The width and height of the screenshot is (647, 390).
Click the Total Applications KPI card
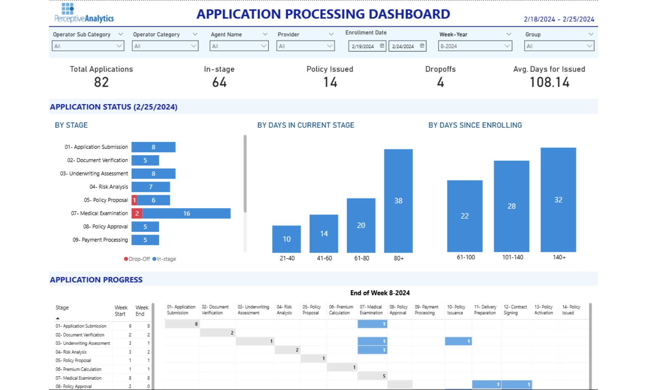point(101,76)
